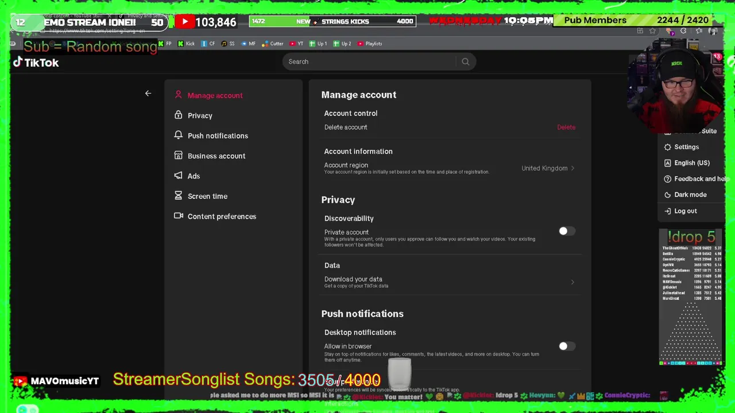Click the Search input field
The image size is (735, 413).
(370, 61)
